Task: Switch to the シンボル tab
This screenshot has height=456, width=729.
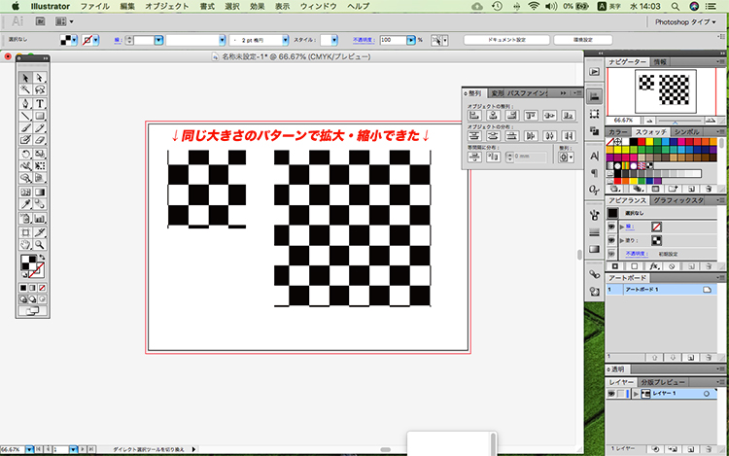Action: [x=687, y=131]
